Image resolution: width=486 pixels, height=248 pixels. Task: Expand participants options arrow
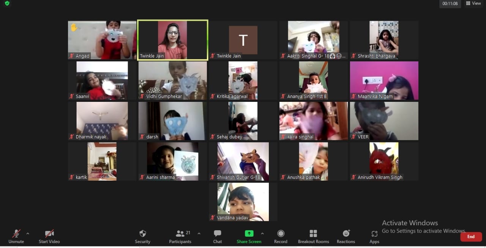[x=199, y=234]
